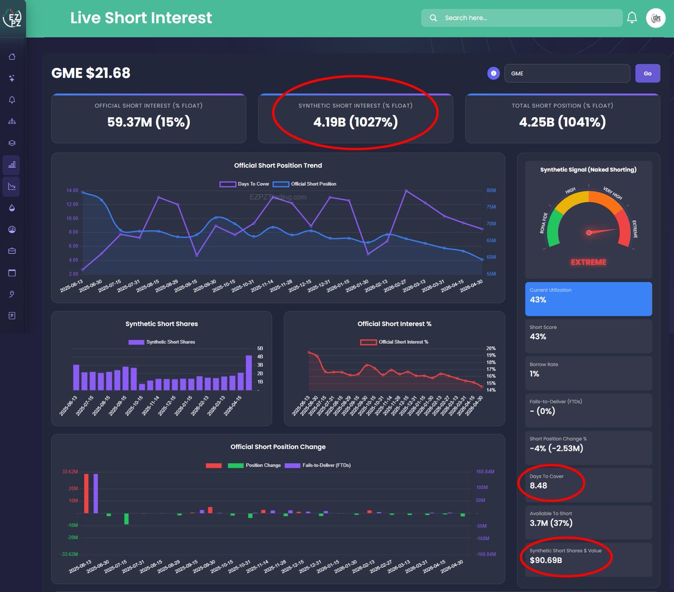This screenshot has height=592, width=674.
Task: Open the document list icon in the sidebar
Action: click(12, 316)
